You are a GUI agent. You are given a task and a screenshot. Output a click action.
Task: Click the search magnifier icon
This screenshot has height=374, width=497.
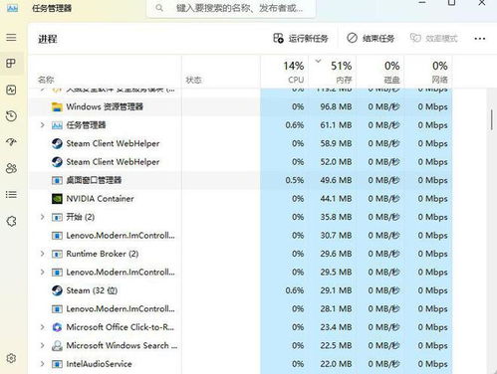[x=159, y=8]
